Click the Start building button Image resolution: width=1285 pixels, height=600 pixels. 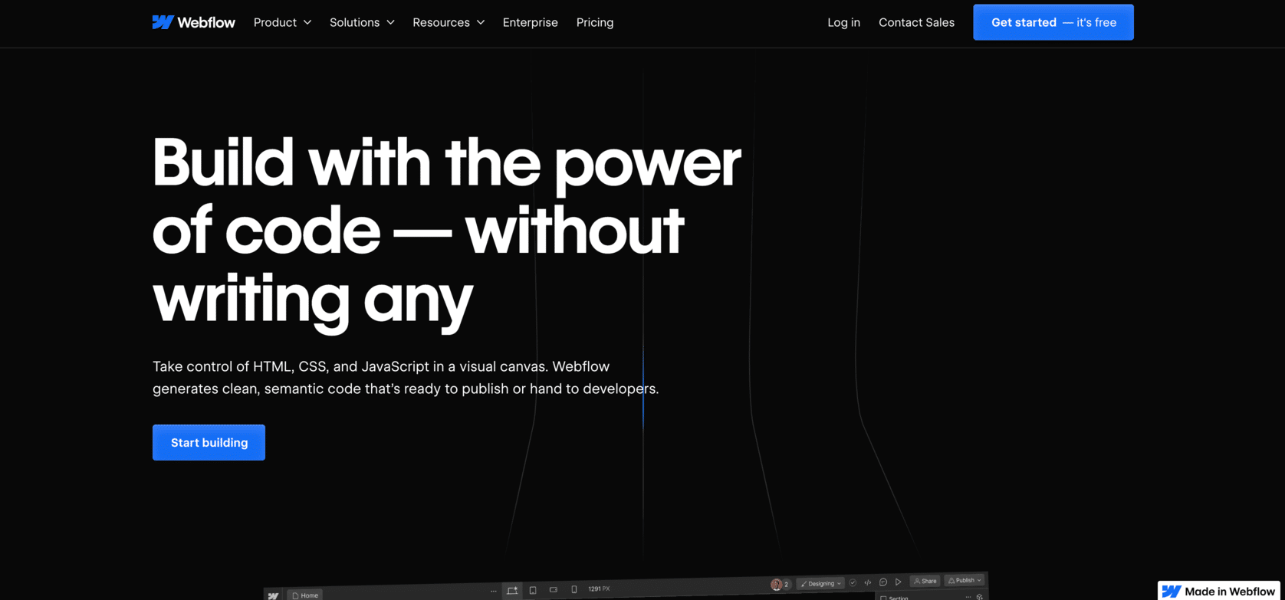[x=209, y=442]
